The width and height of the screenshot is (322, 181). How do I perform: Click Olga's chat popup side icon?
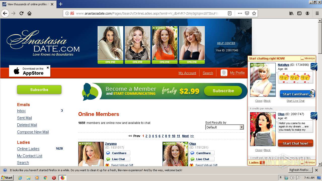tap(314, 116)
